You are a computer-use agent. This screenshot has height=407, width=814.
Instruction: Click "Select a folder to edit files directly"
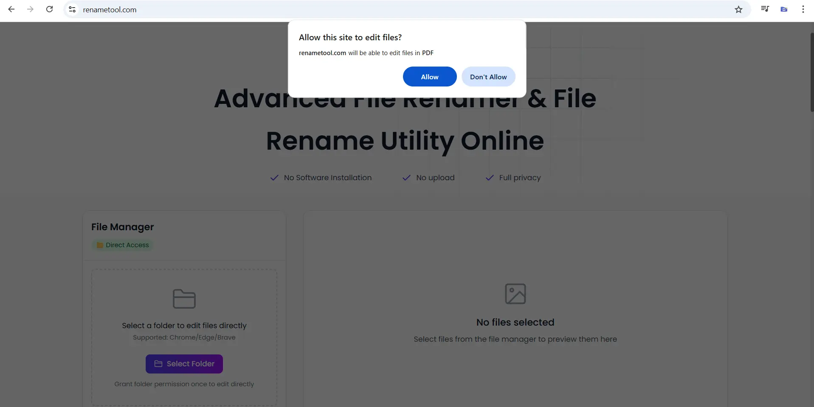184,326
